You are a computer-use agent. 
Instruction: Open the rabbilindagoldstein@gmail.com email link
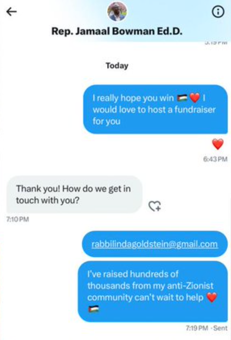155,244
